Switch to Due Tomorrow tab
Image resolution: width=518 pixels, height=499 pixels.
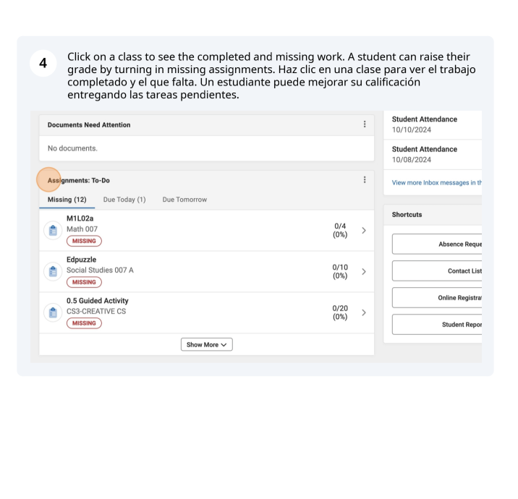tap(184, 200)
